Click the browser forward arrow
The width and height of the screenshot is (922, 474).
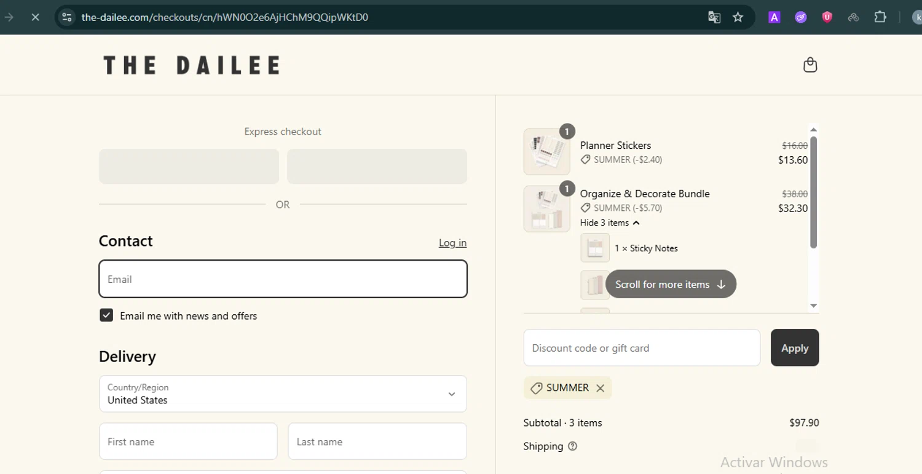click(x=9, y=17)
